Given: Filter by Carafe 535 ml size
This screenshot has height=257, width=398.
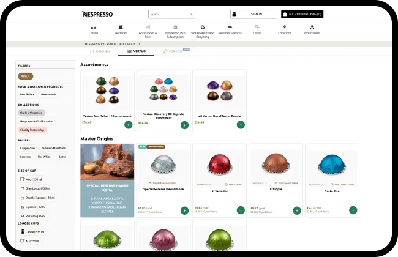Looking at the screenshot, I should (x=32, y=232).
